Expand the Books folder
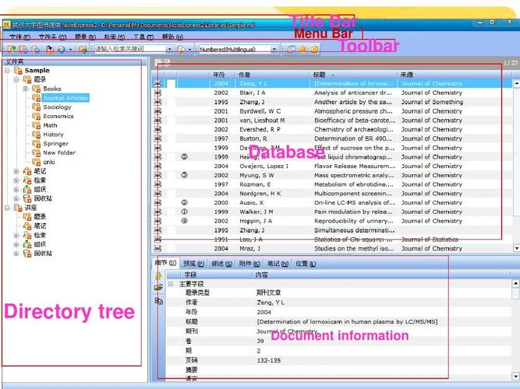 click(25, 89)
